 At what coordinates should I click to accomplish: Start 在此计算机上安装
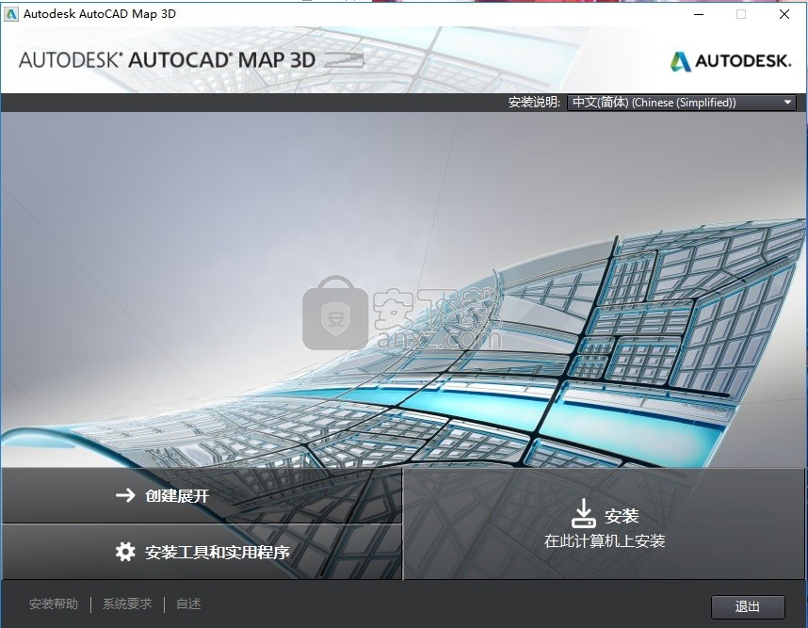click(x=604, y=523)
